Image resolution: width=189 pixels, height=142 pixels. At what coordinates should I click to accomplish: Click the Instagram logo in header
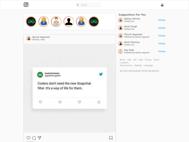[x=26, y=5]
